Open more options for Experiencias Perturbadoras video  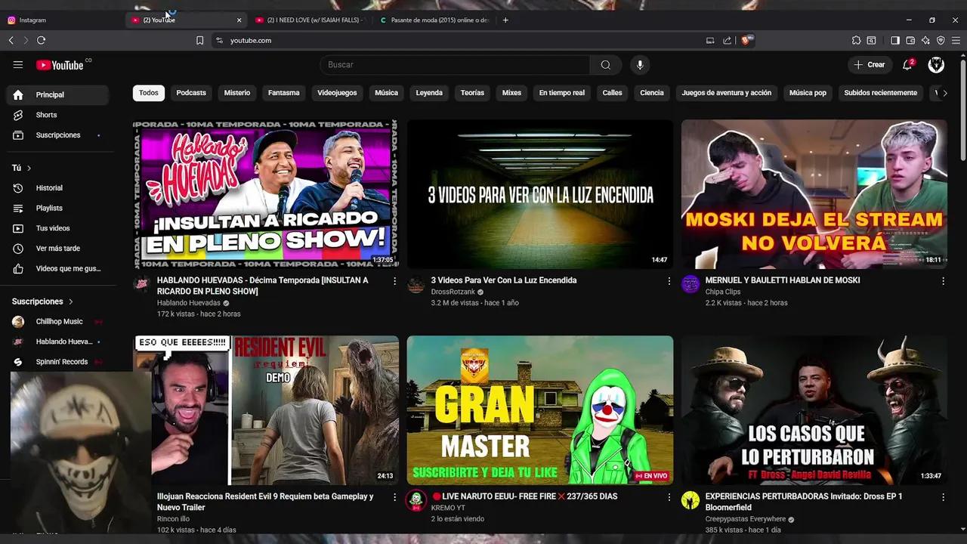click(x=943, y=497)
